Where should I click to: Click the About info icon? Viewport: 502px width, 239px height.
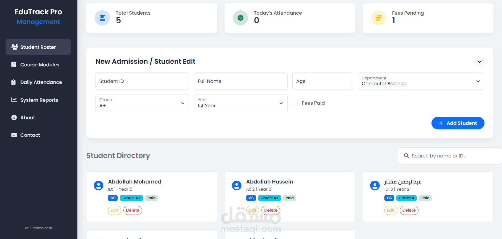14,117
